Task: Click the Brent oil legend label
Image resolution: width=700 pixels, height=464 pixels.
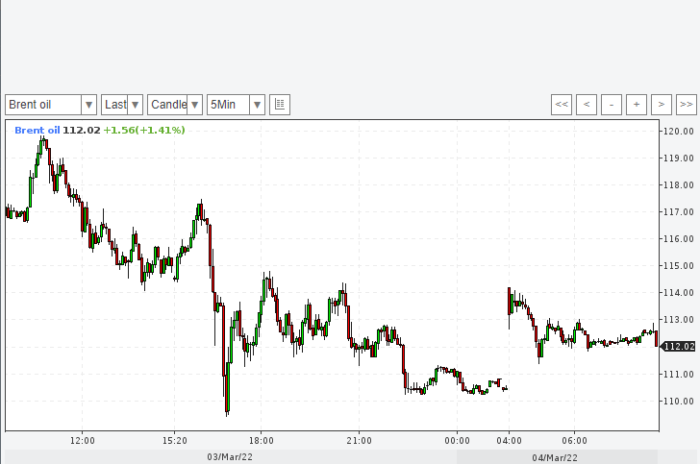Action: point(37,131)
